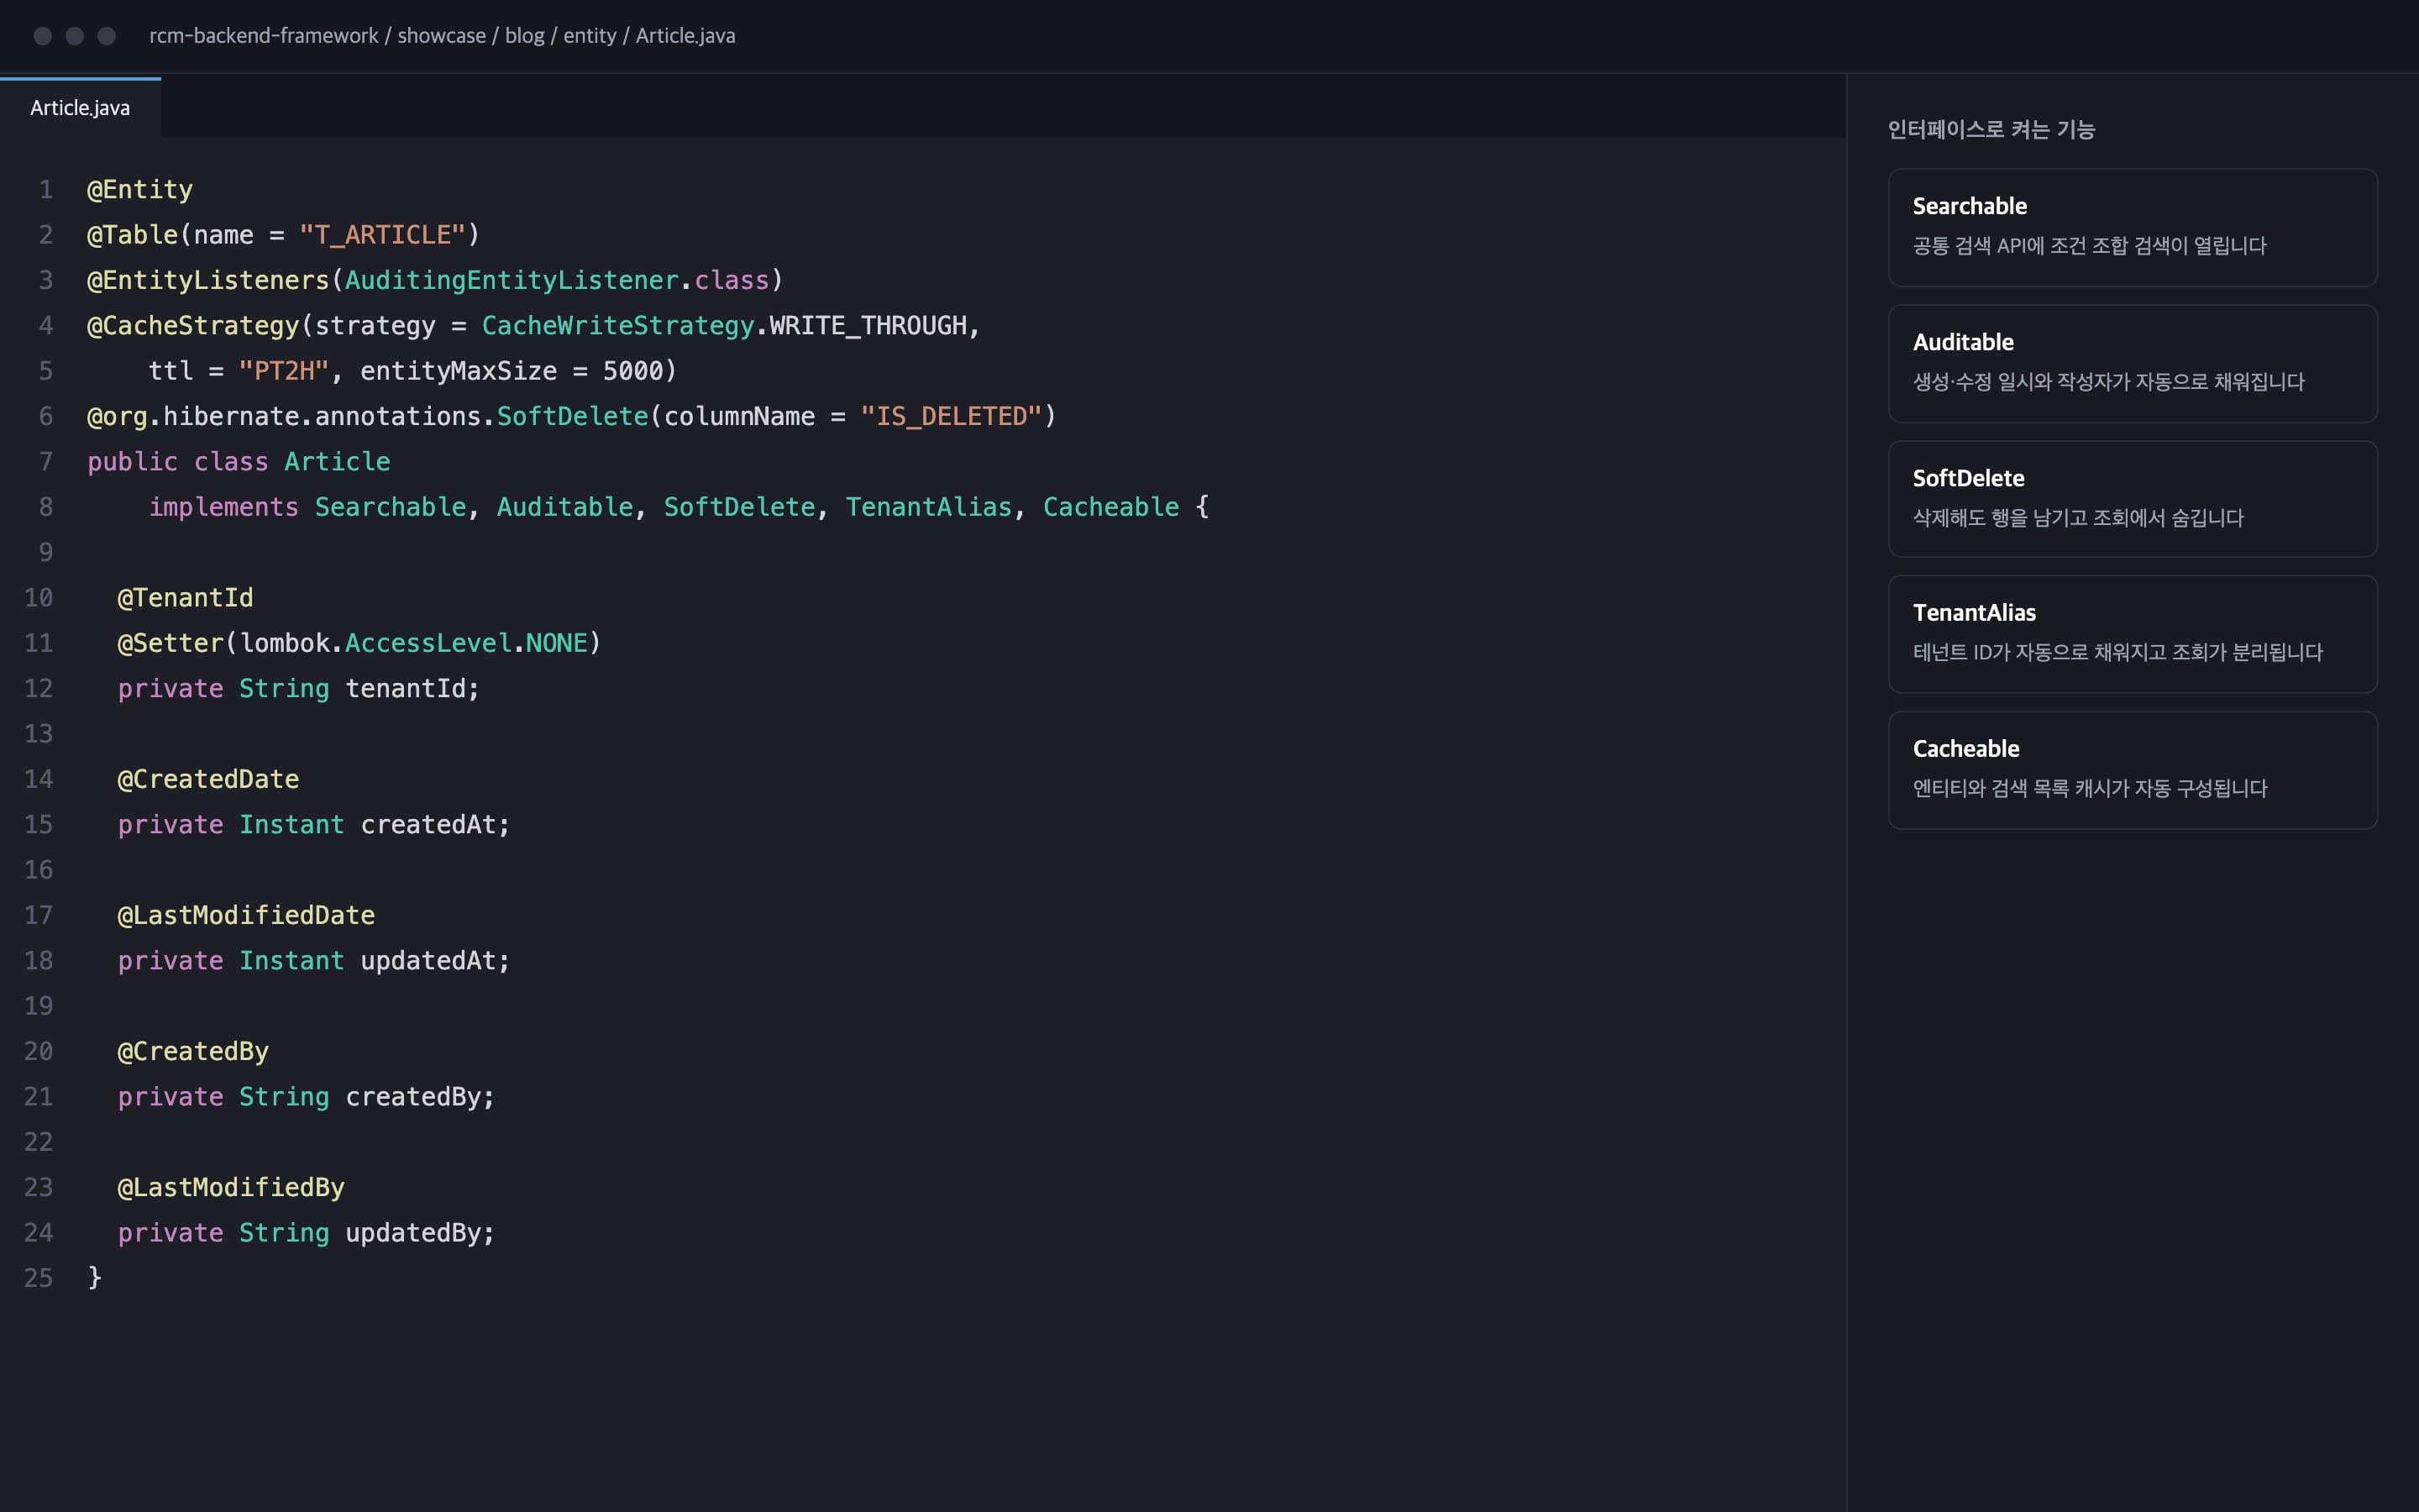
Task: Open the SoftDelete feature card
Action: 2132,499
